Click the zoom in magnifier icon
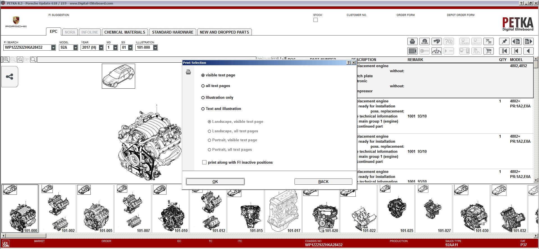Viewport: 539px width, 249px height. pyautogui.click(x=6, y=60)
